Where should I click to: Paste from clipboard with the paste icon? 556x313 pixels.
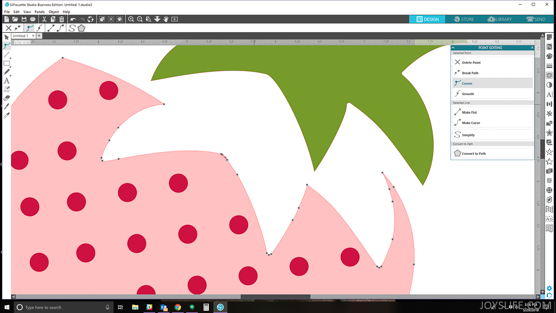61,19
